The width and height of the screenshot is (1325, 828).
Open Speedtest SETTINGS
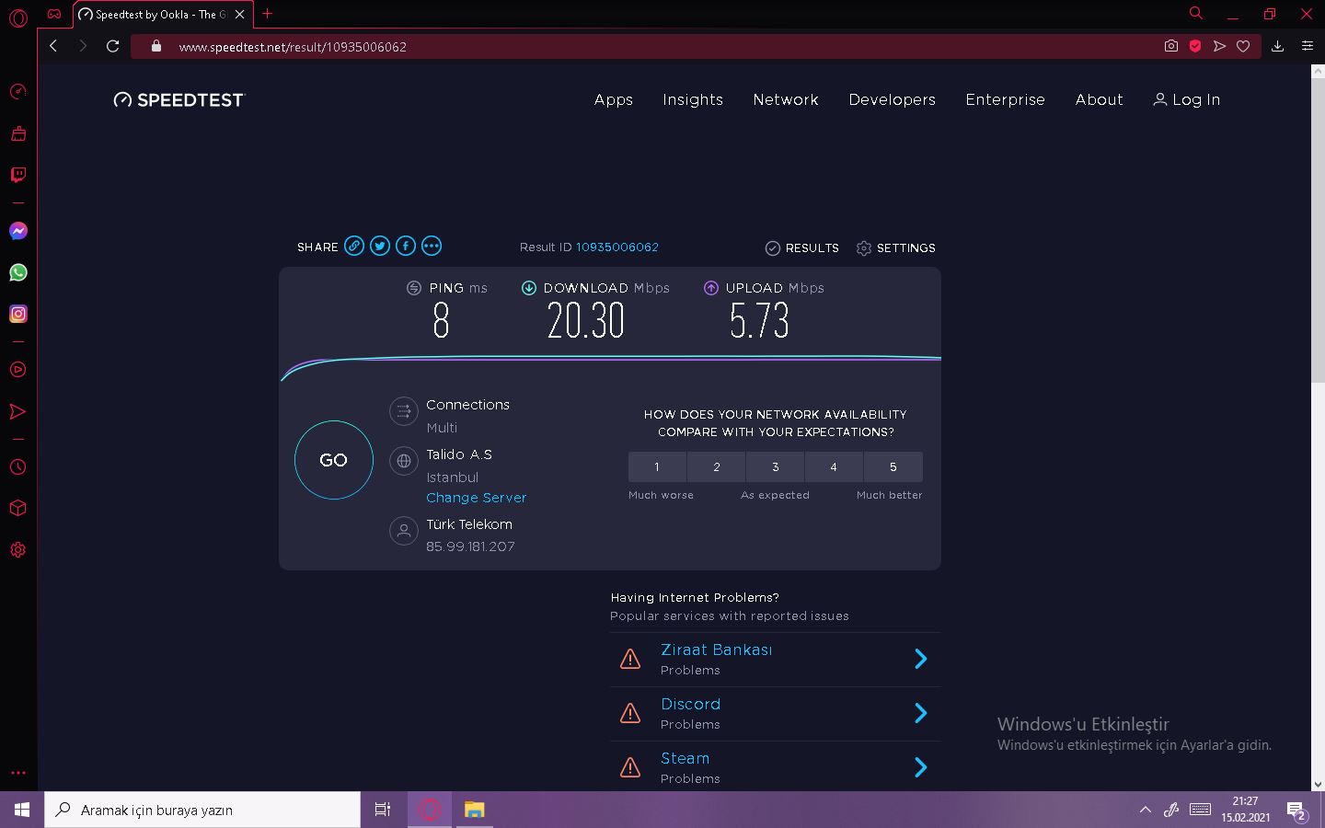(x=895, y=248)
